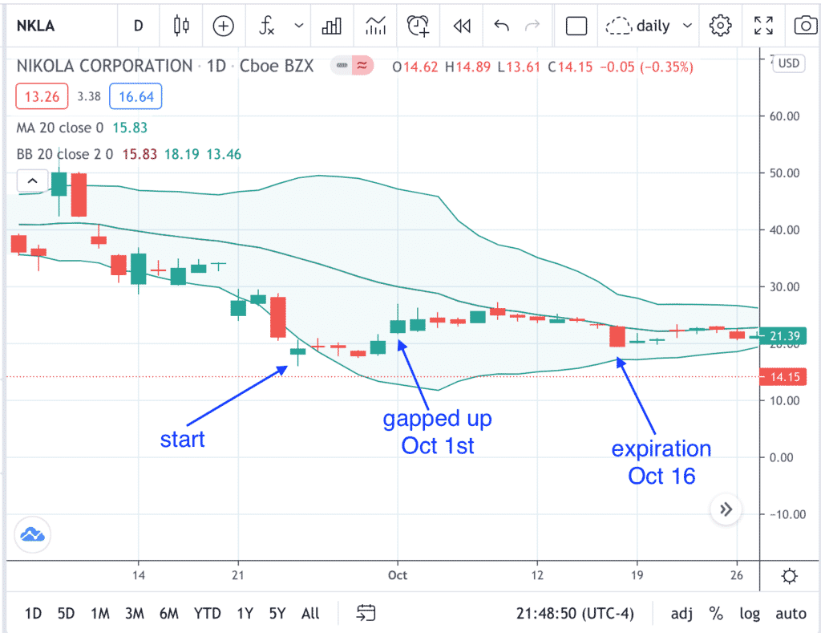821x633 pixels.
Task: Create a new price alert
Action: (418, 25)
